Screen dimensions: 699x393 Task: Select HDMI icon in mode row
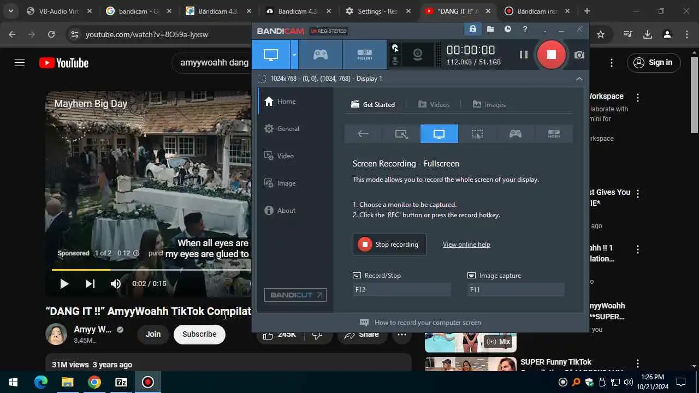[x=554, y=134]
